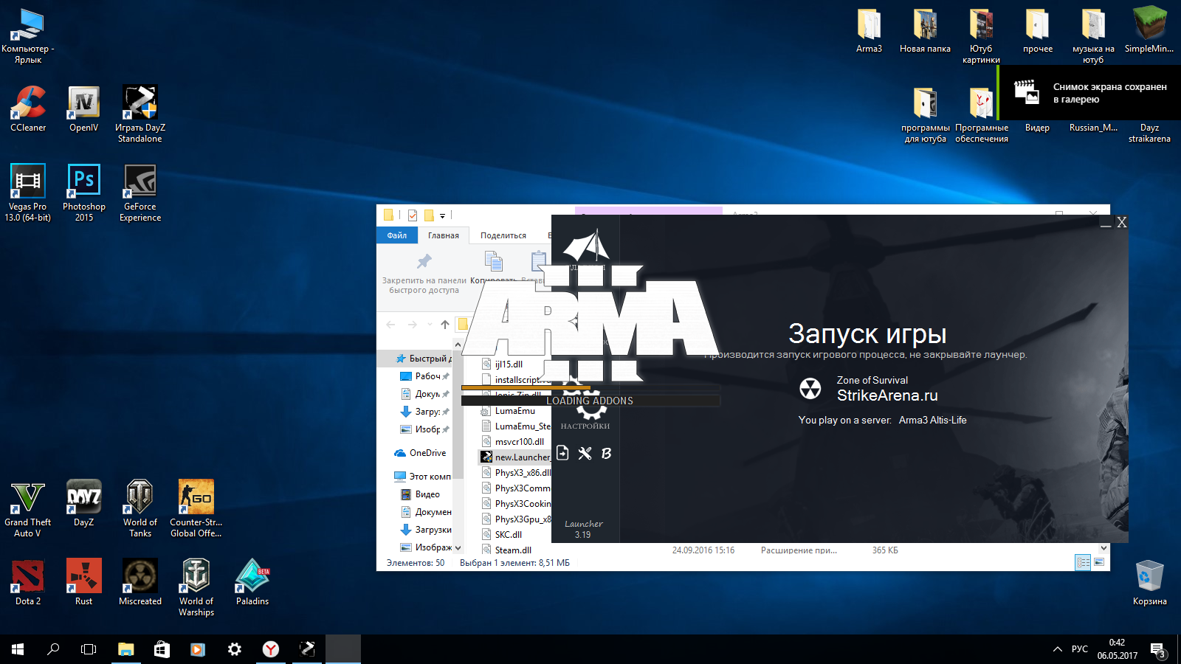Image resolution: width=1181 pixels, height=664 pixels.
Task: Select the DayZ game shortcut
Action: (x=84, y=503)
